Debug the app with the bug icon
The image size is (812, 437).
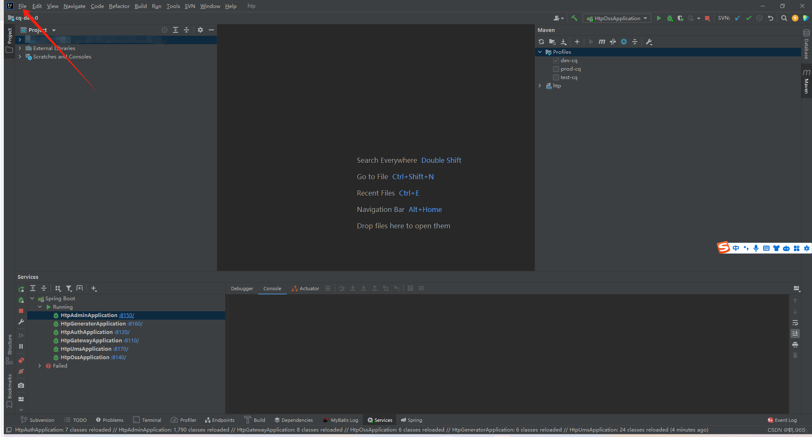(670, 18)
